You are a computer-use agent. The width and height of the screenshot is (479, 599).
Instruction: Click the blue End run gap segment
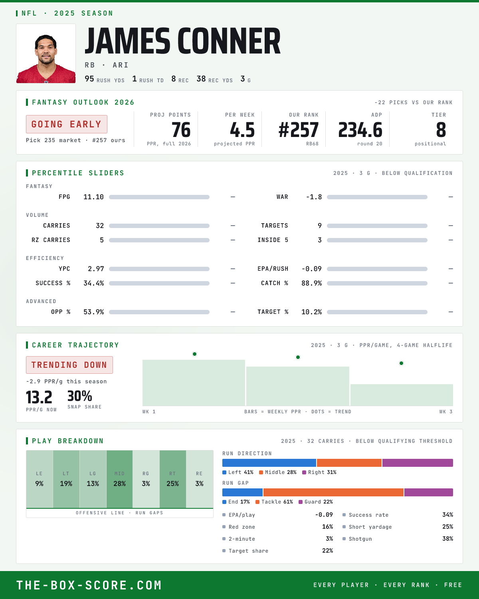coord(242,492)
